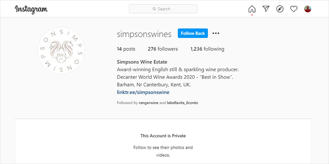Open labellavita_ilconto mutual follower profile
This screenshot has width=329, height=164.
182,103
